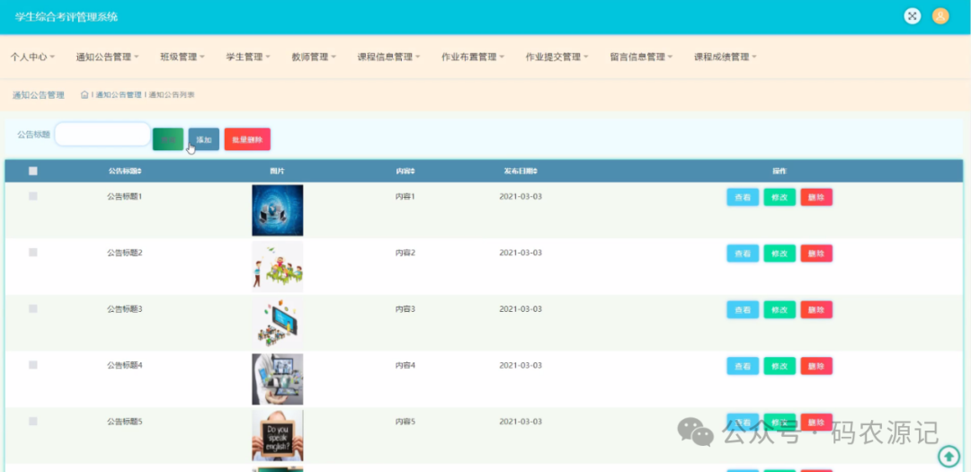Click 删除 for 公告标题5
The height and width of the screenshot is (472, 971).
coord(816,423)
